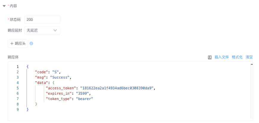Image resolution: width=259 pixels, height=123 pixels.
Task: Collapse the 内容 section triangle
Action: [x=4, y=6]
